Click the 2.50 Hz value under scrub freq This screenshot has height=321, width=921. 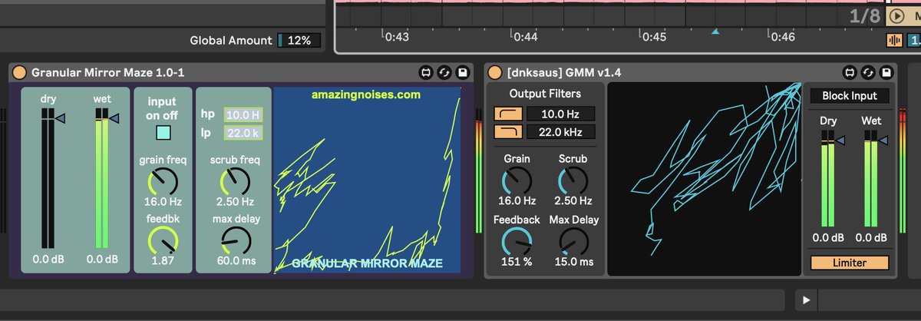point(235,202)
